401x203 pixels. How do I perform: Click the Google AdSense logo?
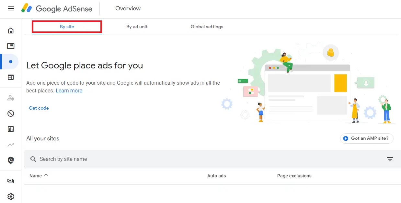tap(57, 9)
